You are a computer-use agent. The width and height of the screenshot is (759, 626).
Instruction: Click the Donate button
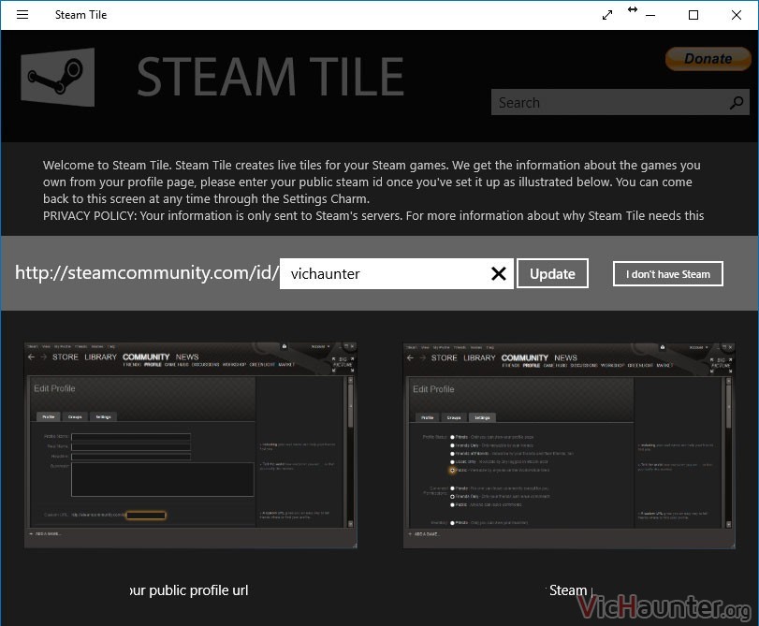click(x=708, y=59)
